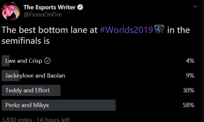Click the tweet text about semifinals
204x122 pixels.
(96, 35)
